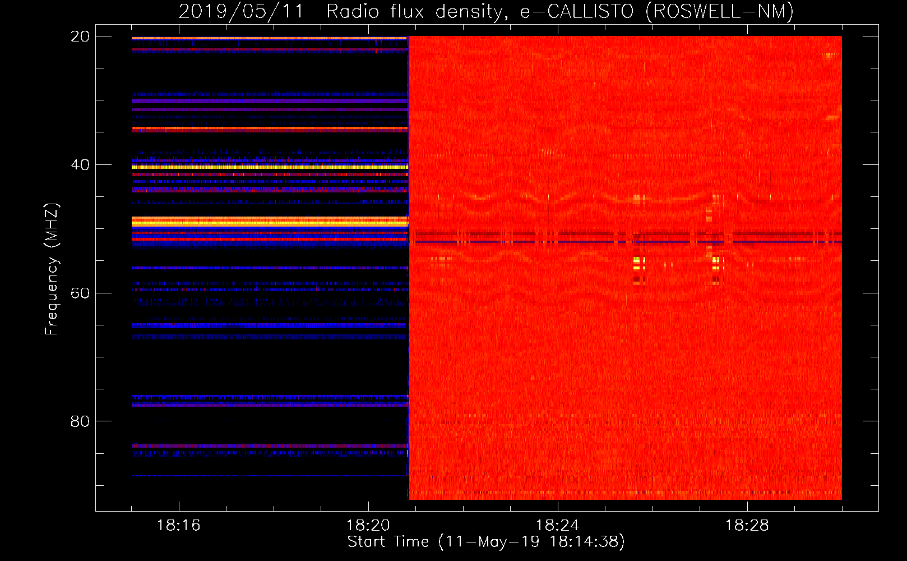Click the '18:20' time tick label

point(368,526)
